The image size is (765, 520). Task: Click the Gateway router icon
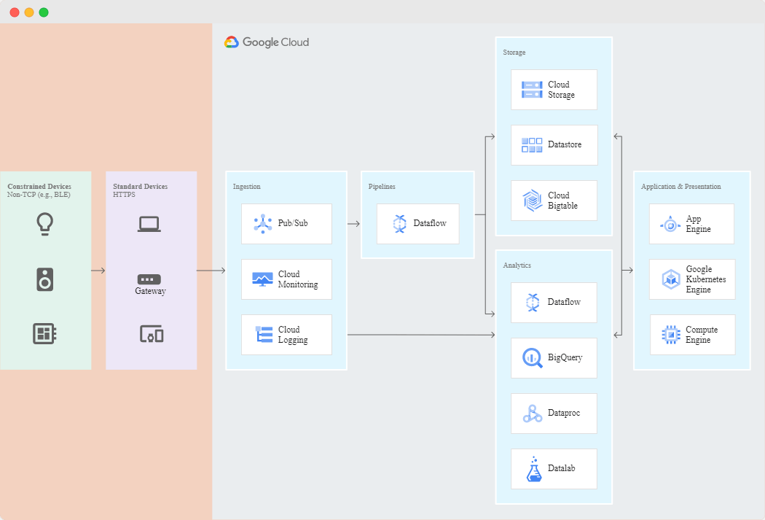[149, 279]
